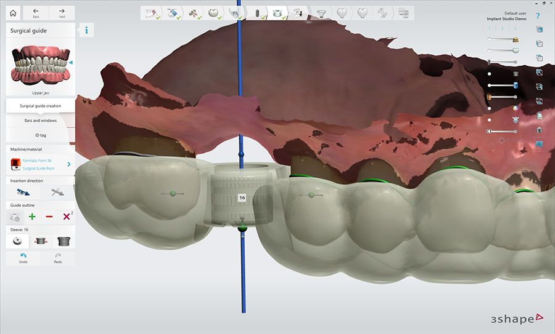The image size is (555, 334).
Task: Select the shaded 3D box view
Action: 539,72
